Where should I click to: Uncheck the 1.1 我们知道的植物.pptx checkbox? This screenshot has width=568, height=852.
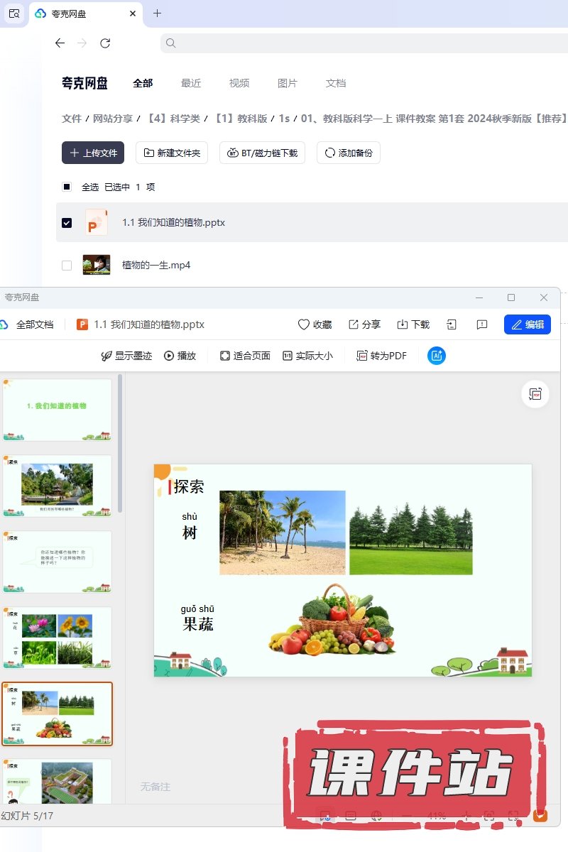click(67, 223)
